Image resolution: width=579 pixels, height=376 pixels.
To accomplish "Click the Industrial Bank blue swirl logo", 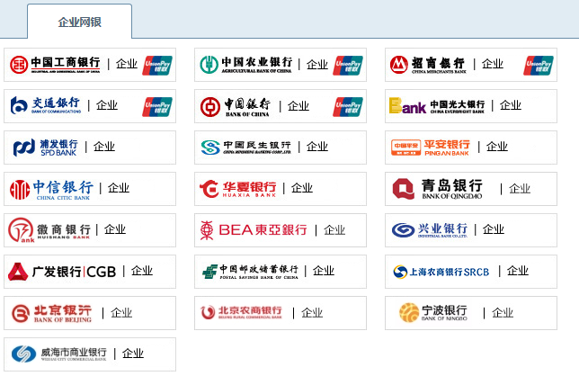I will (x=403, y=229).
